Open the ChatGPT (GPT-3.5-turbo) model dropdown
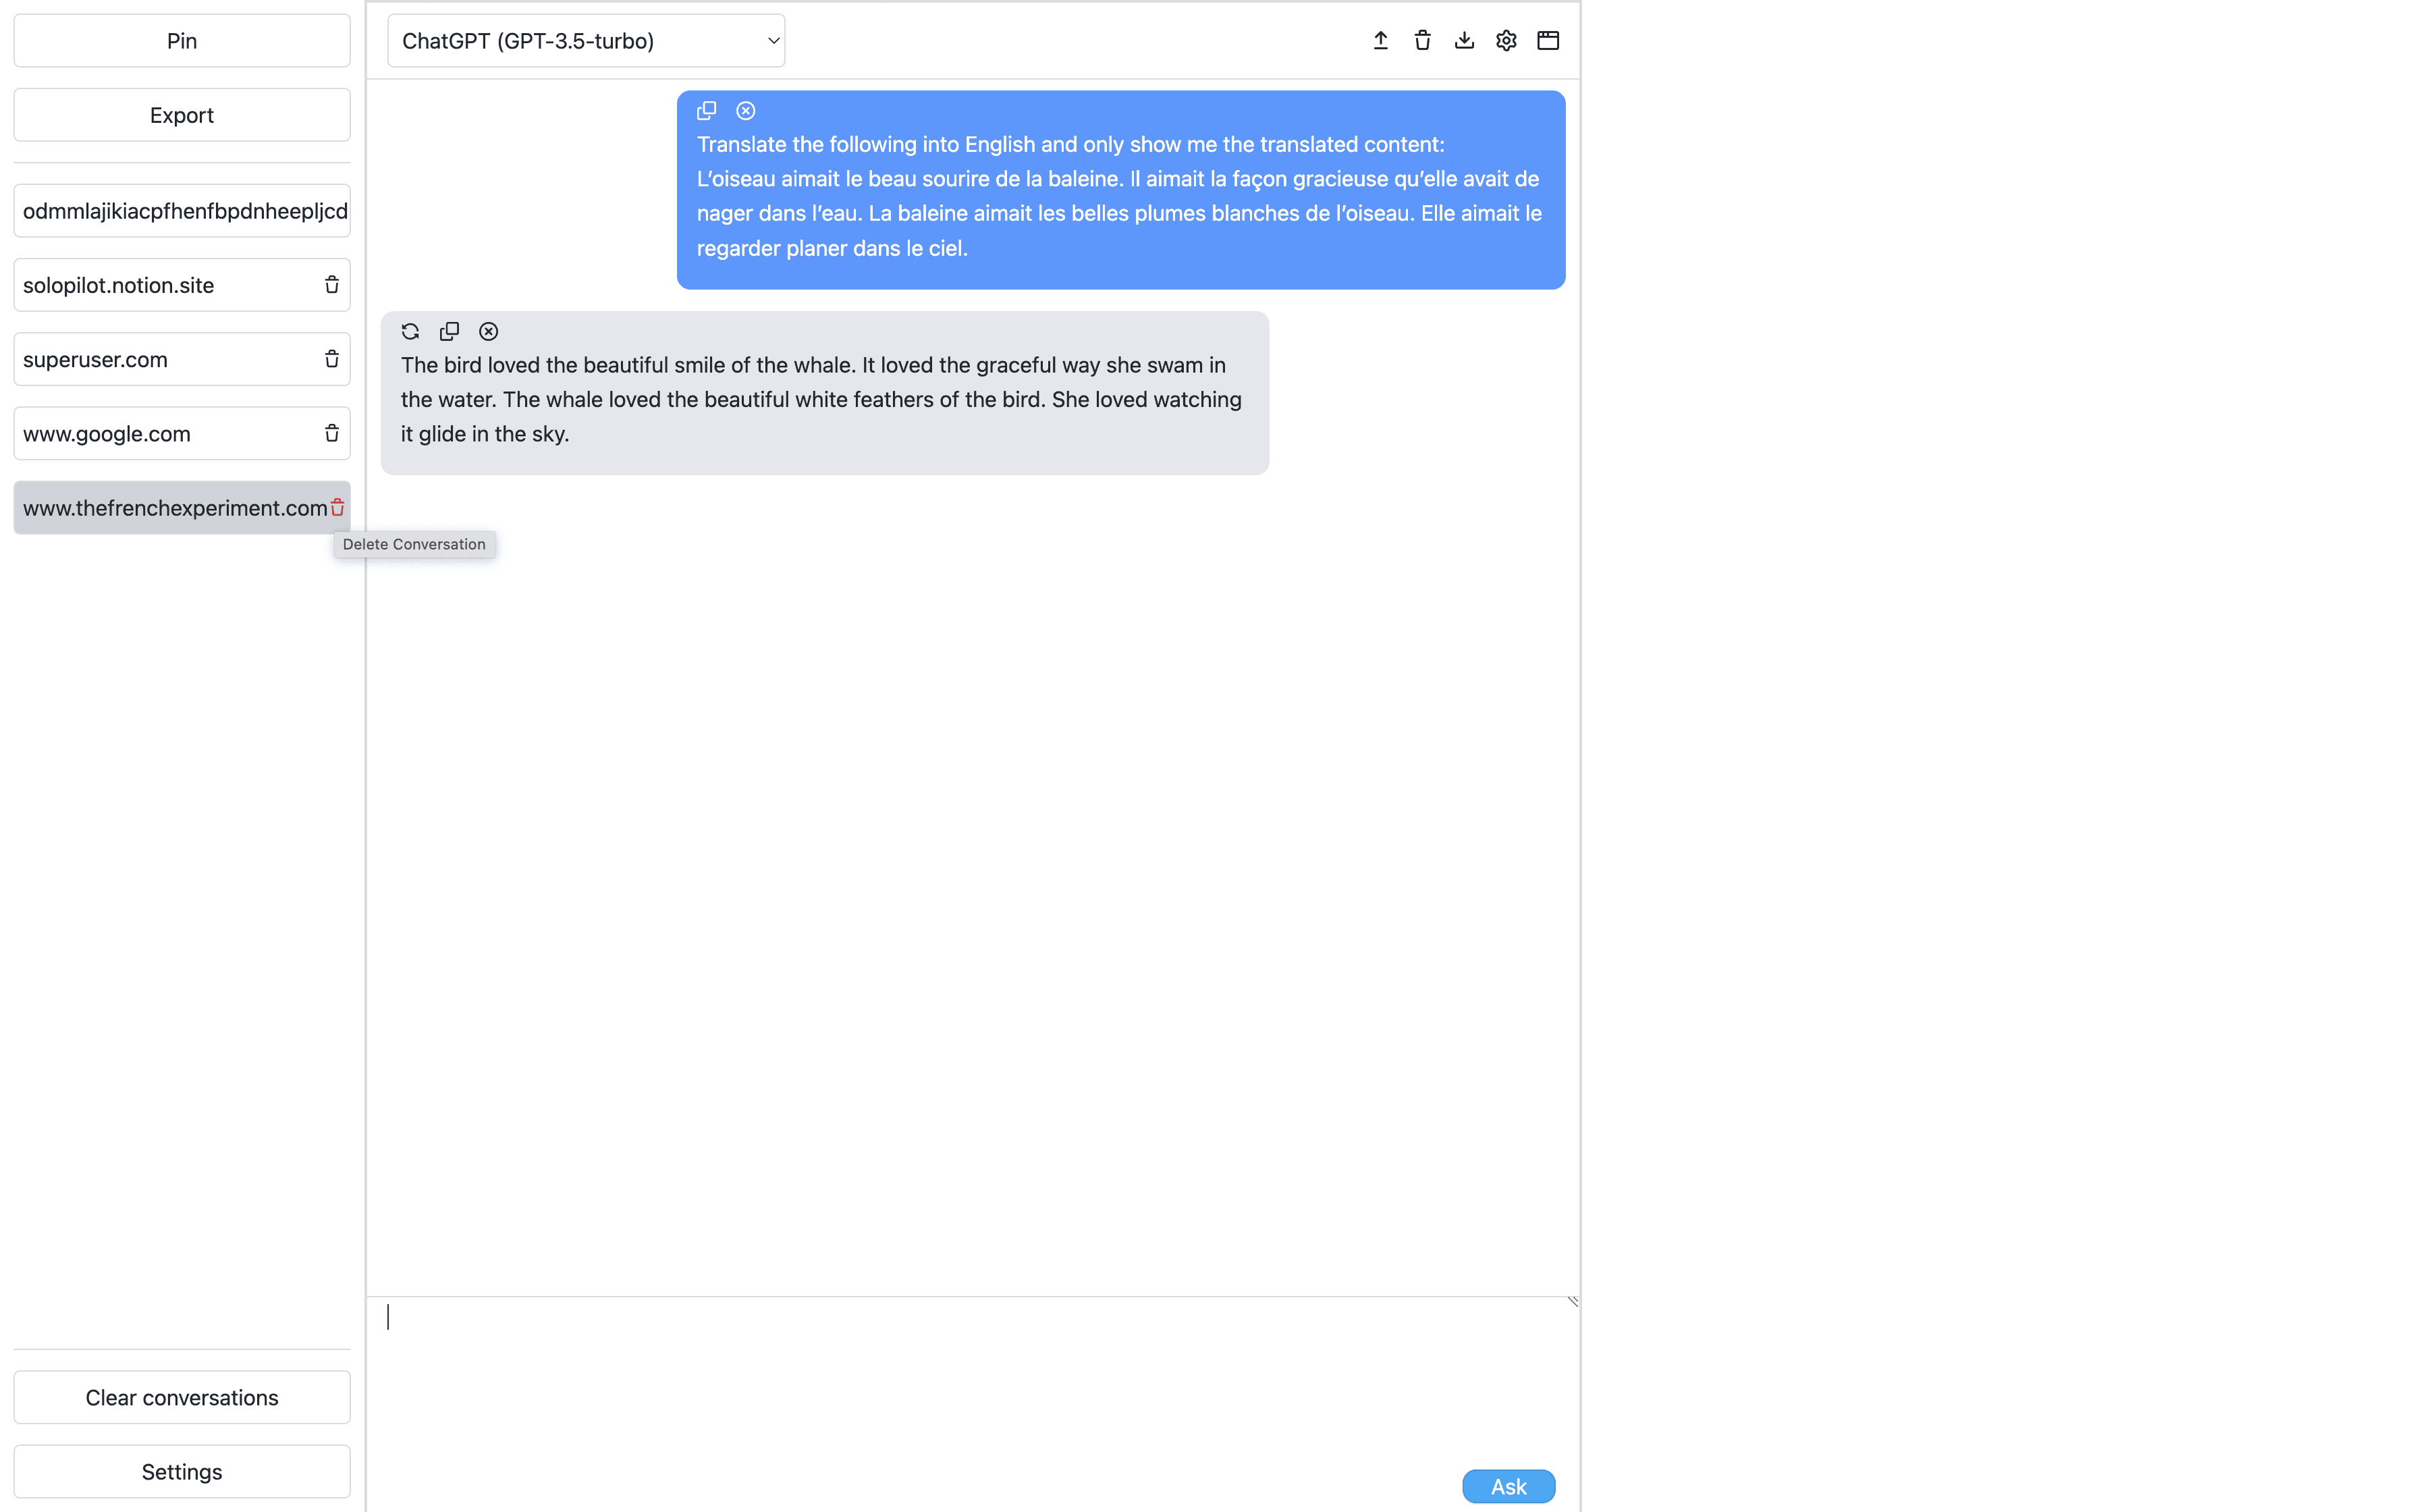 pos(586,41)
